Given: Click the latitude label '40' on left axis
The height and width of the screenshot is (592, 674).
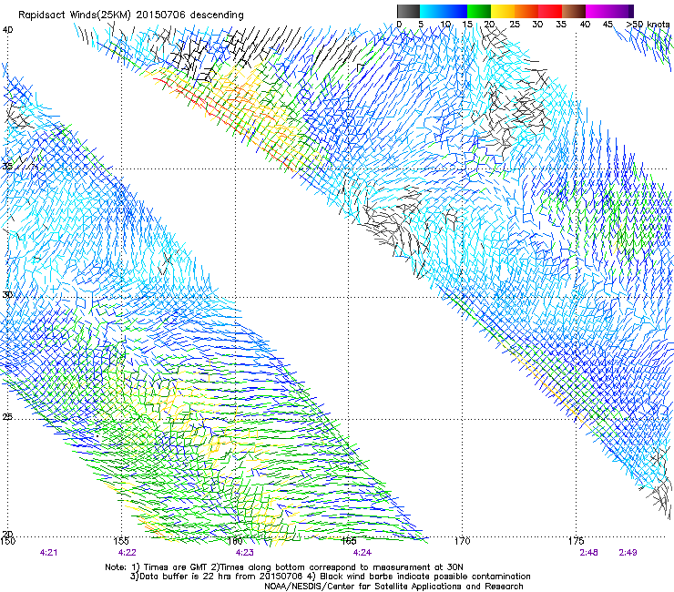Looking at the screenshot, I should [x=7, y=29].
